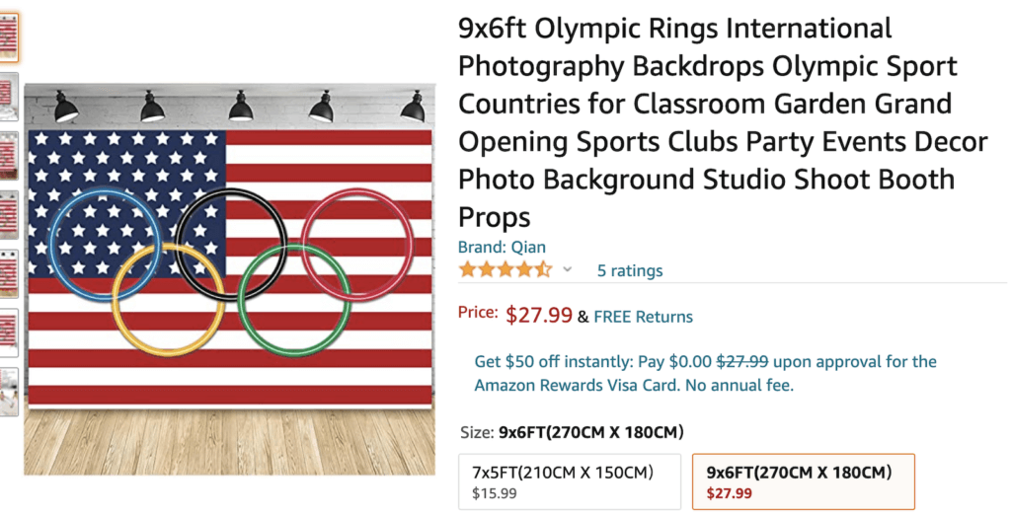Click the product title text

point(721,122)
